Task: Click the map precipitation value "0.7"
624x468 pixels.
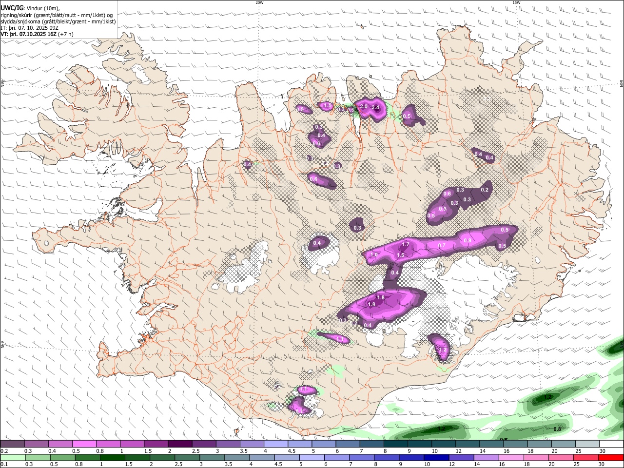Action: pyautogui.click(x=442, y=245)
